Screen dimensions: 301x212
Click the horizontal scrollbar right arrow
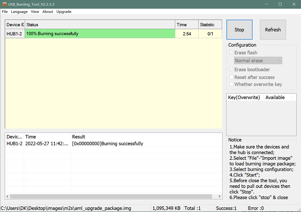219,197
